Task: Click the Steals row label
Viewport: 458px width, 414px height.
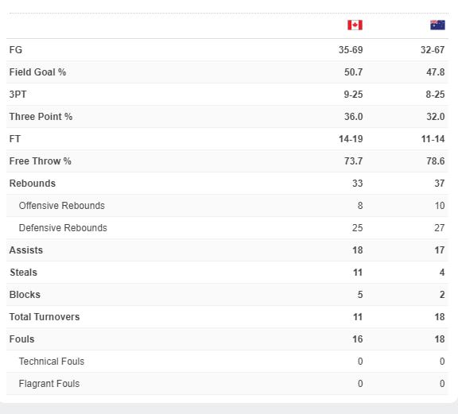Action: pos(23,273)
